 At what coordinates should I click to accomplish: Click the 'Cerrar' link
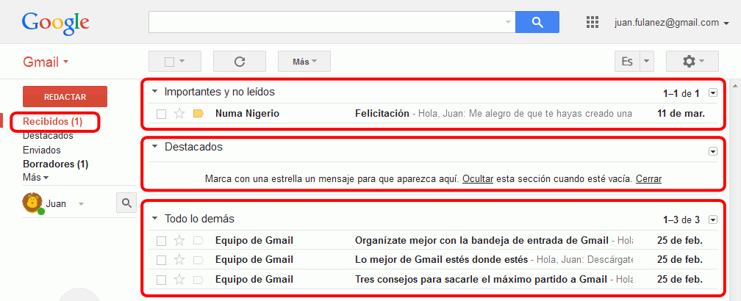coord(648,179)
